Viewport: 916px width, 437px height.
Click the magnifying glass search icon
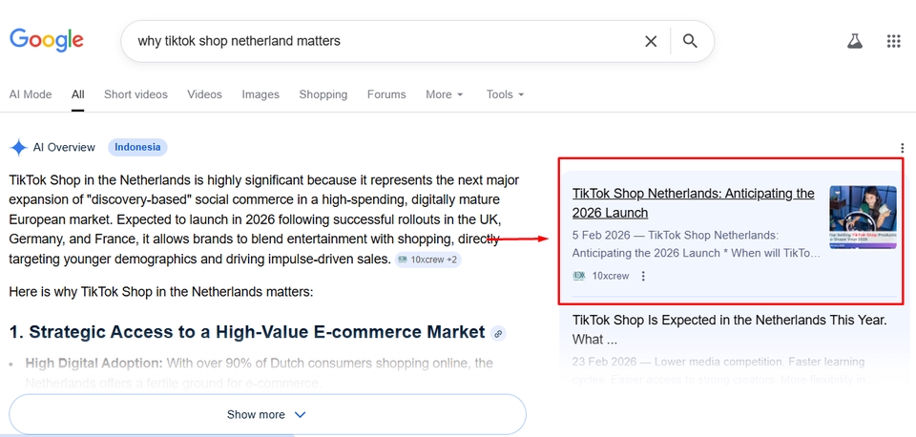coord(690,41)
